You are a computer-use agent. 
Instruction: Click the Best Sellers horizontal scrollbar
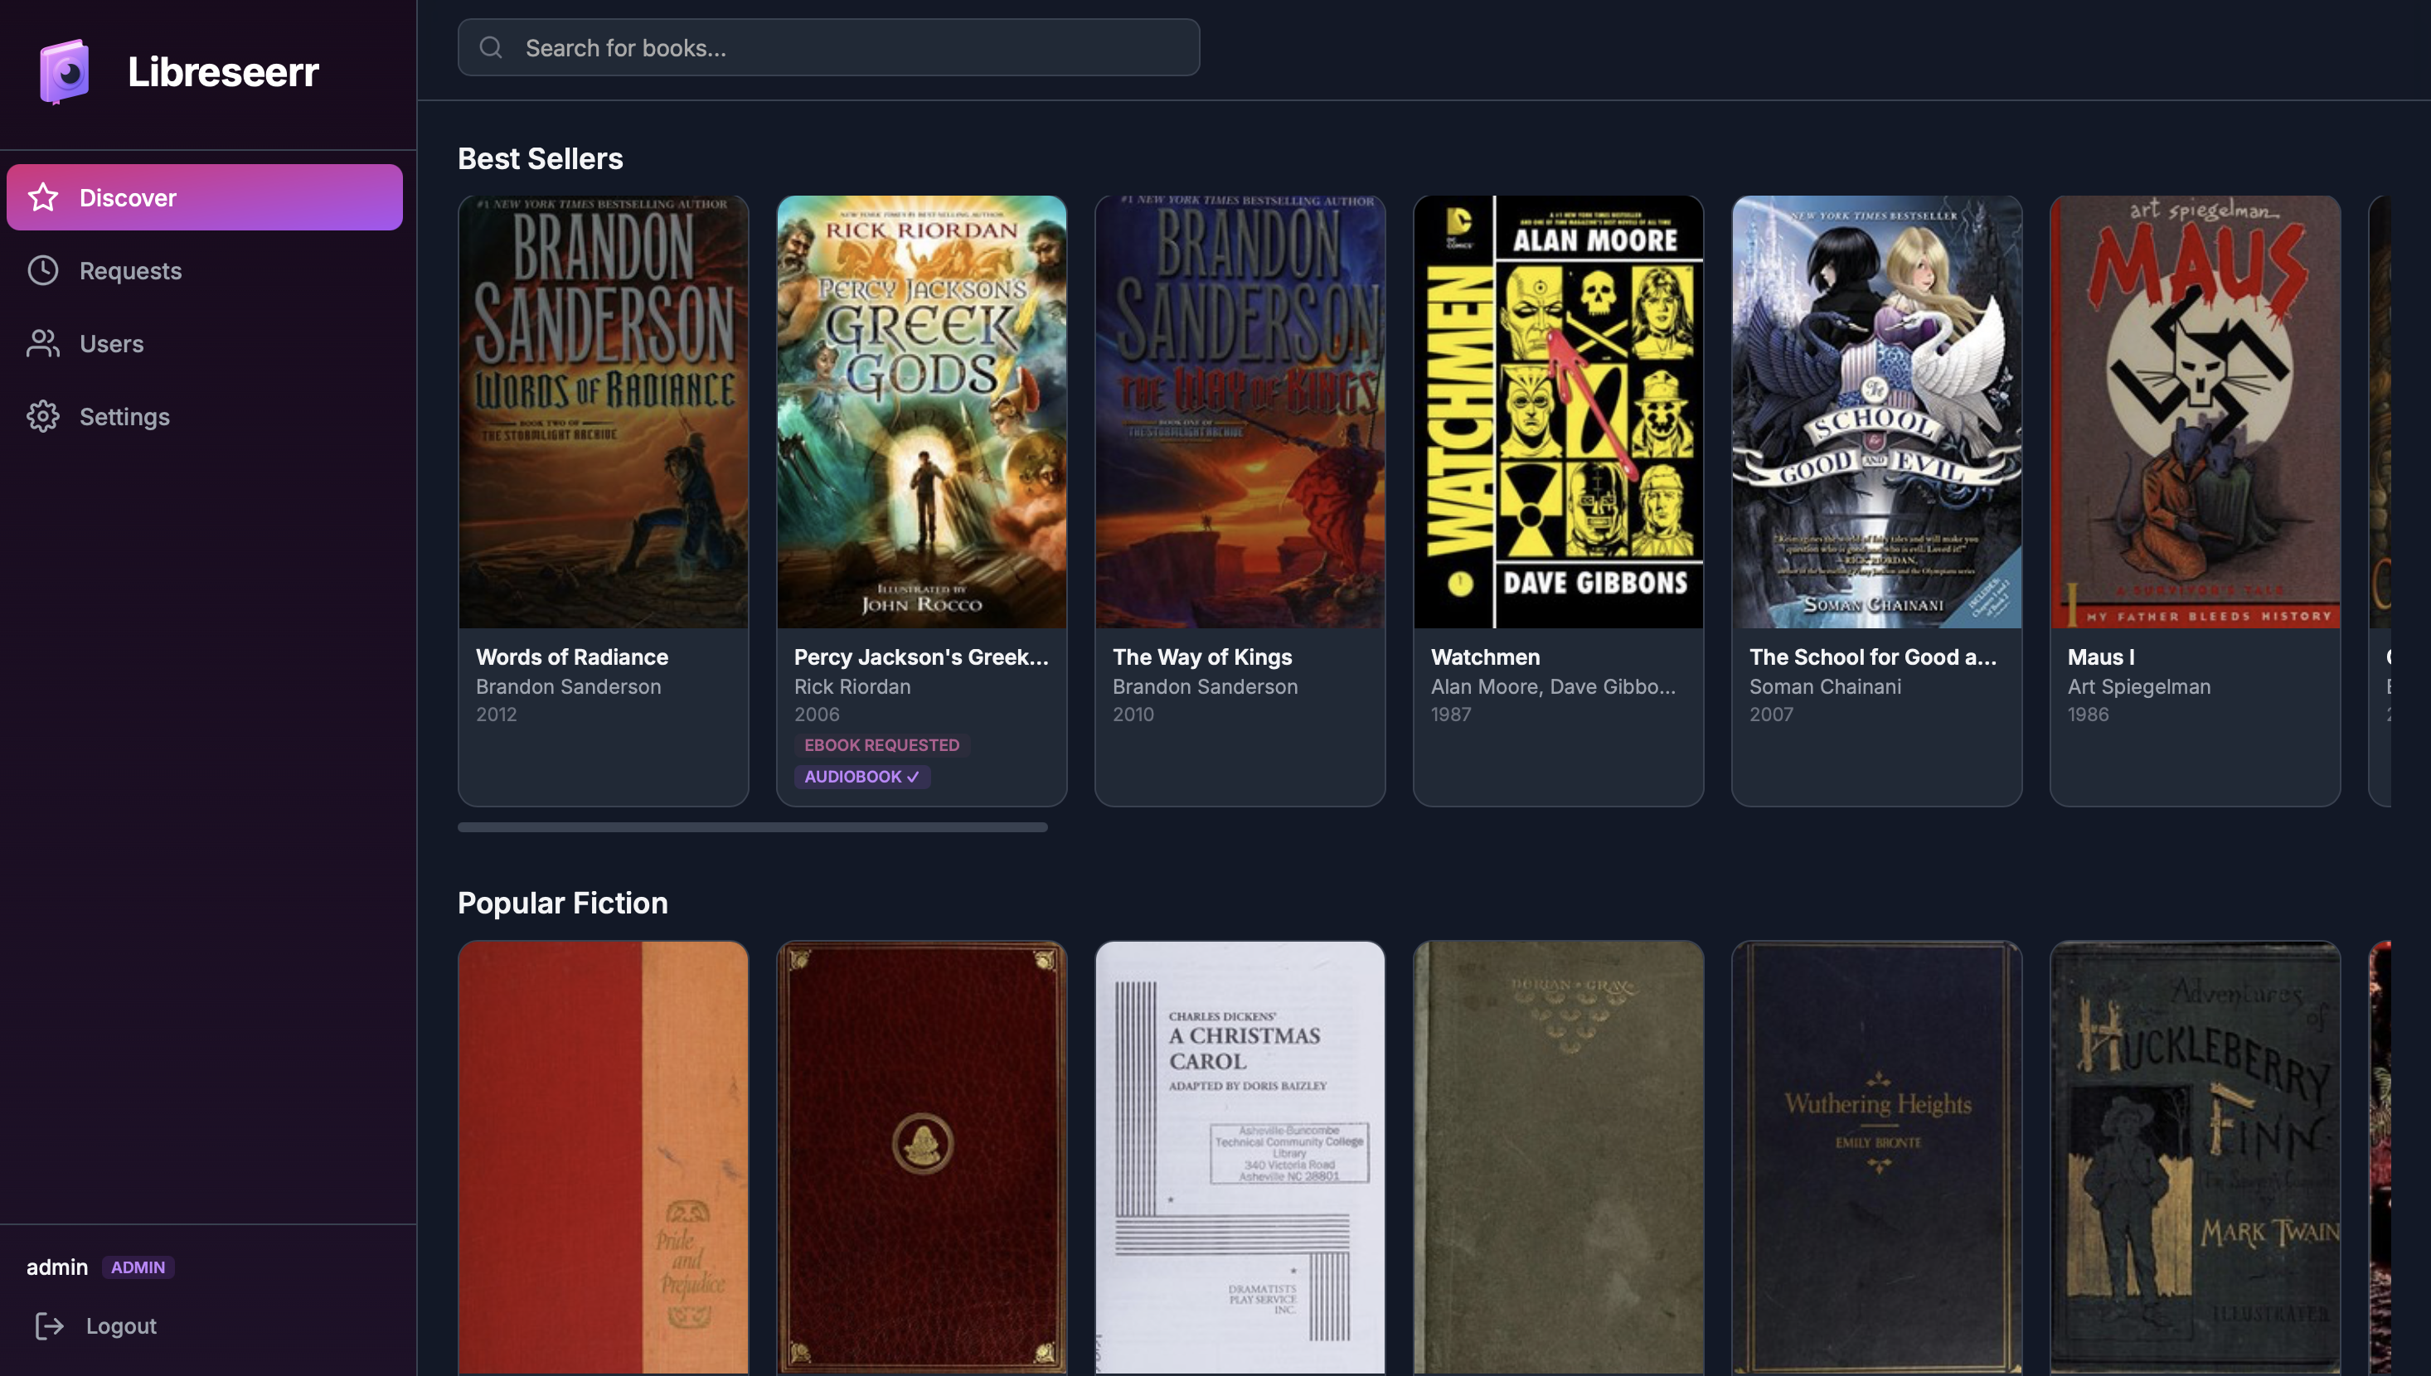(x=752, y=827)
